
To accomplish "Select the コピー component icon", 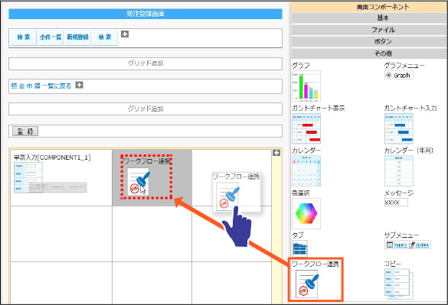I will click(x=398, y=284).
